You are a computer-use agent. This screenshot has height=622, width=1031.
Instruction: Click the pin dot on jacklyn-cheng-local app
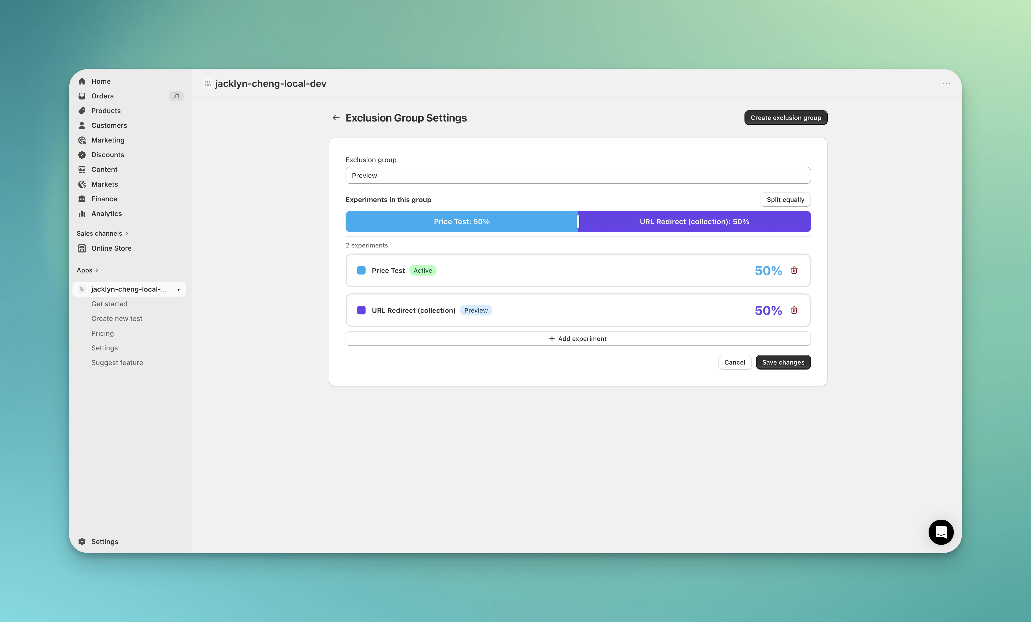[x=178, y=289]
